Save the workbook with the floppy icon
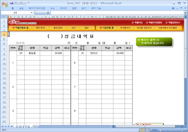Viewport: 188px width, 132px height. point(12,3)
